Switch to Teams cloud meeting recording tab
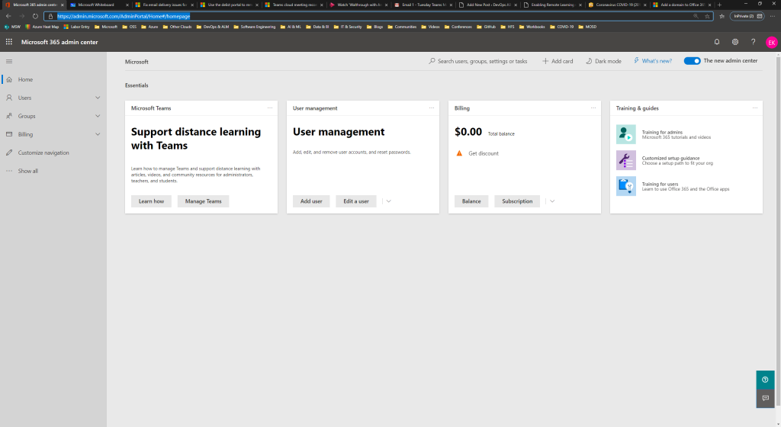Viewport: 781px width, 427px height. tap(294, 5)
